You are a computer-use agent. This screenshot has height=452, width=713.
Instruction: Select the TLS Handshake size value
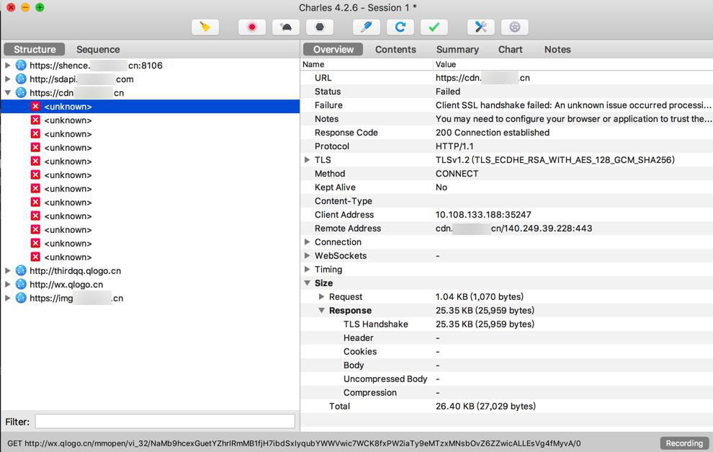point(485,324)
